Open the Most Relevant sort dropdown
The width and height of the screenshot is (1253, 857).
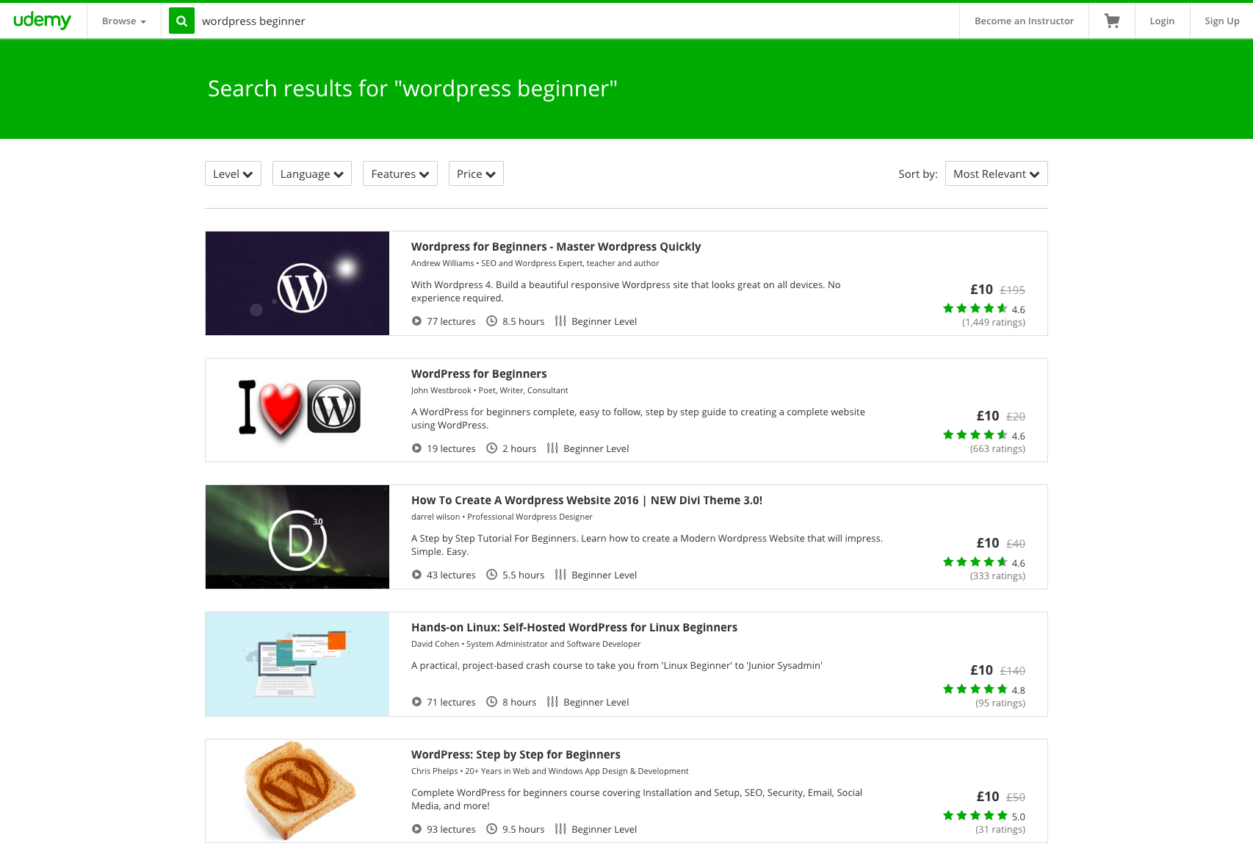click(997, 173)
